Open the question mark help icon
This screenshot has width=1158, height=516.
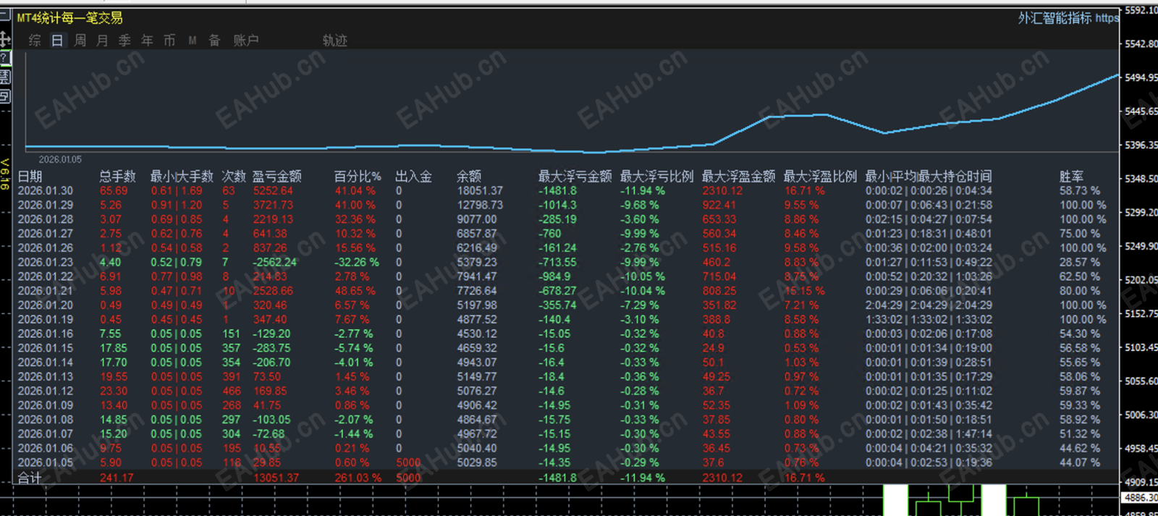[4, 58]
